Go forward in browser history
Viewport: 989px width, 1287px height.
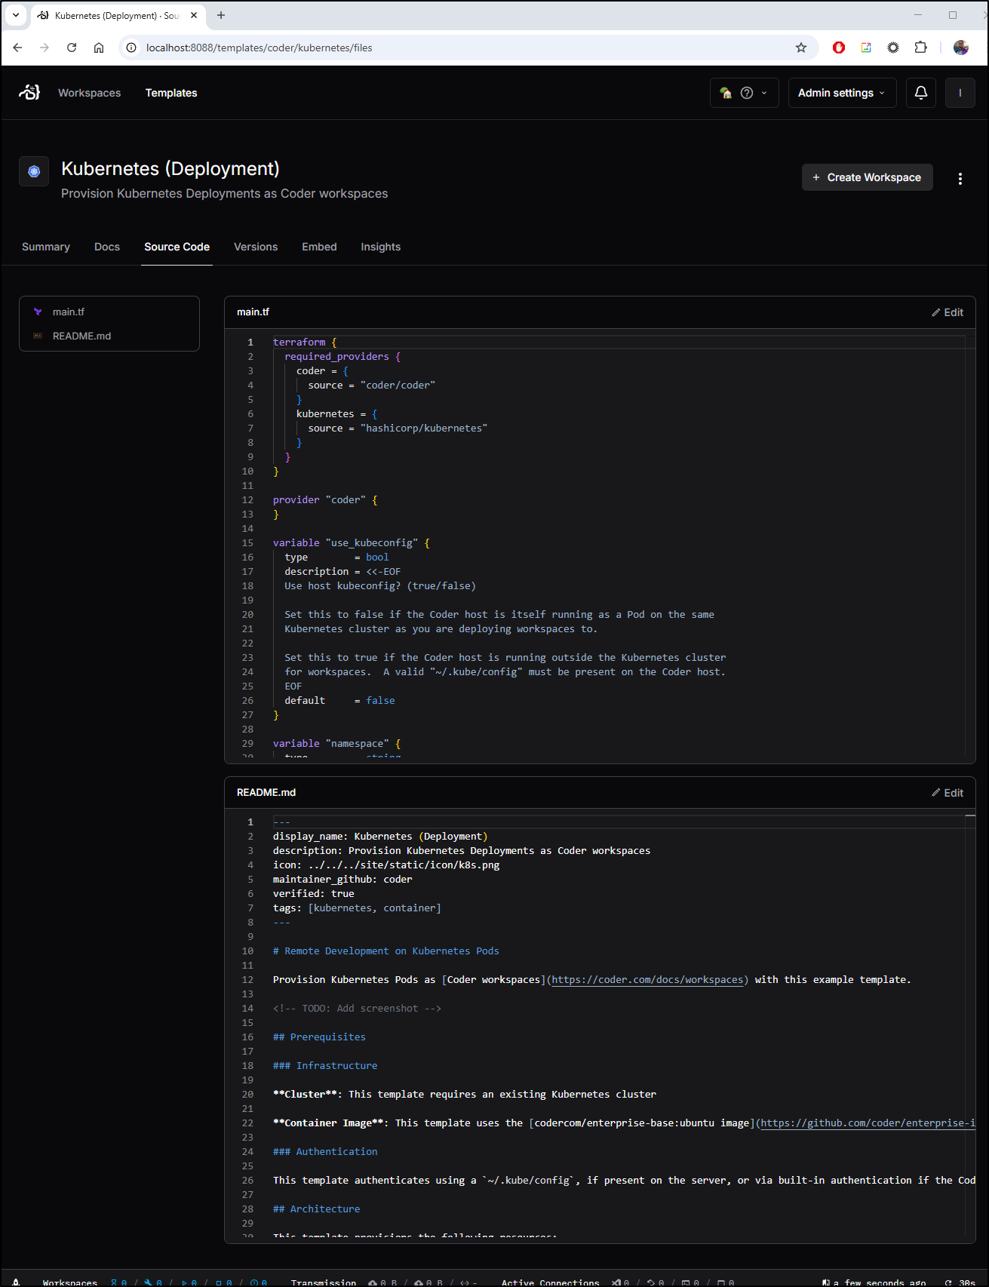tap(45, 48)
